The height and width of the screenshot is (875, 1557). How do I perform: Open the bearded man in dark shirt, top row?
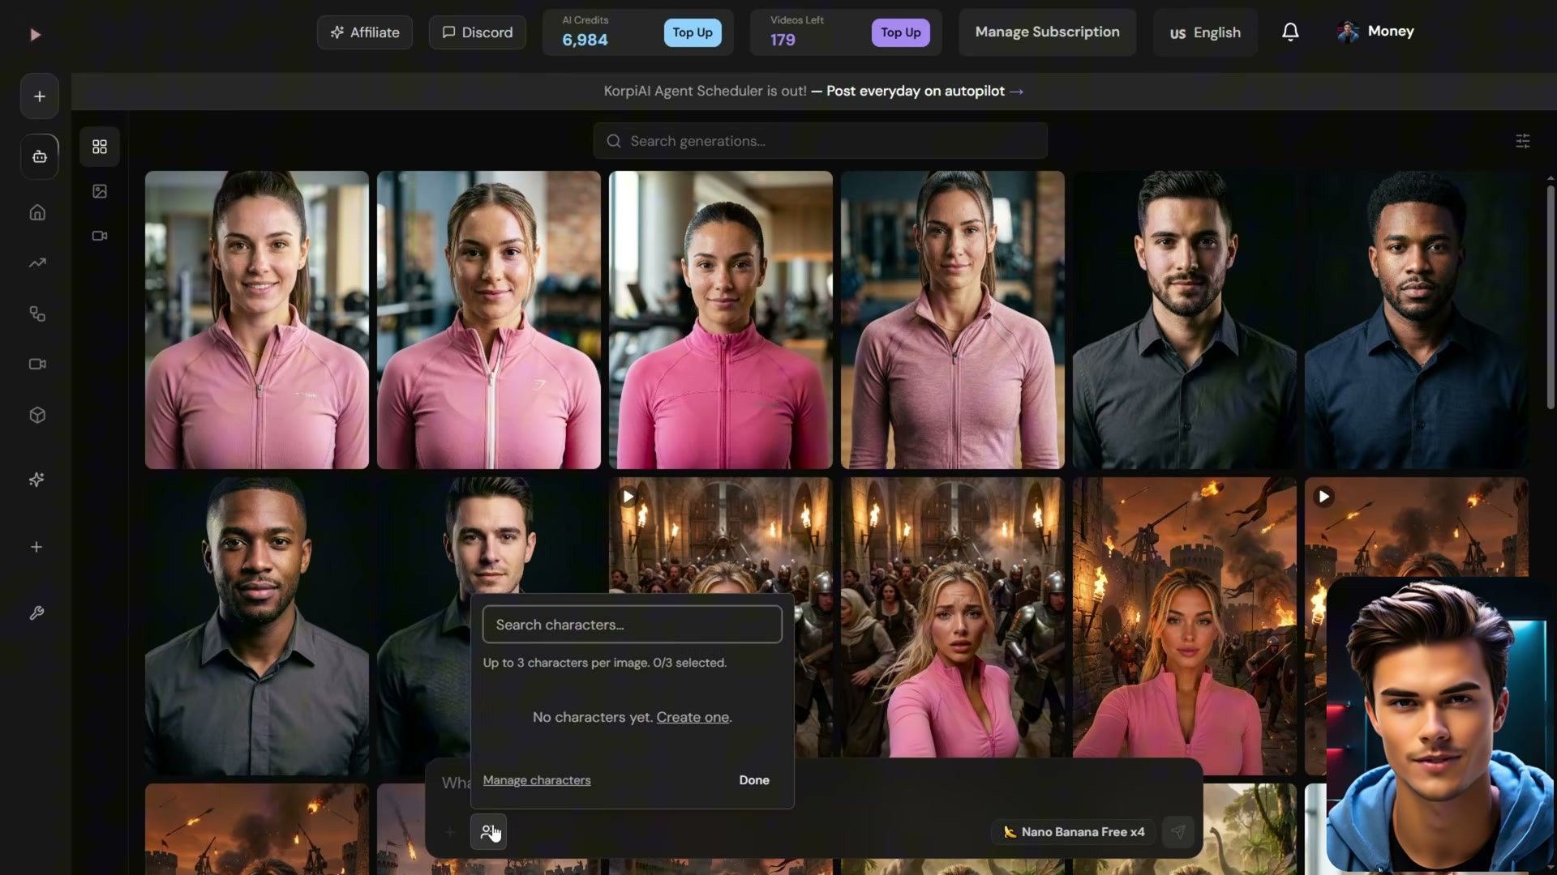tap(1185, 320)
